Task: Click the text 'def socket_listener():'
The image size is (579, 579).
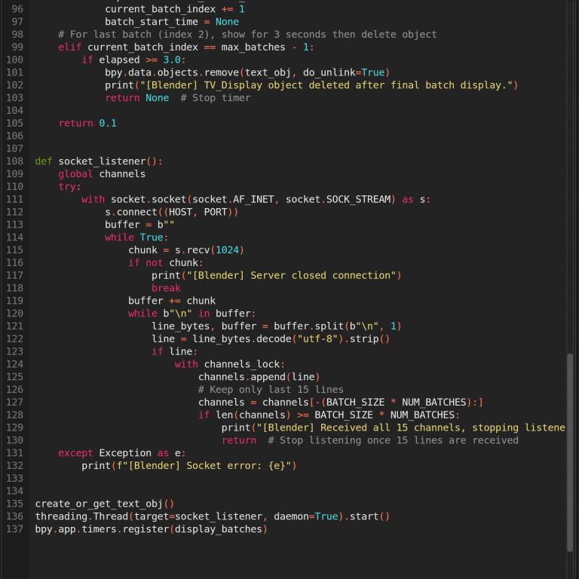Action: click(x=99, y=161)
